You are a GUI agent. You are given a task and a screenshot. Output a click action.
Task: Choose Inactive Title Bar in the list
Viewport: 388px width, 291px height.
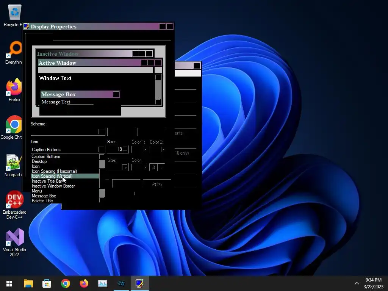65,181
